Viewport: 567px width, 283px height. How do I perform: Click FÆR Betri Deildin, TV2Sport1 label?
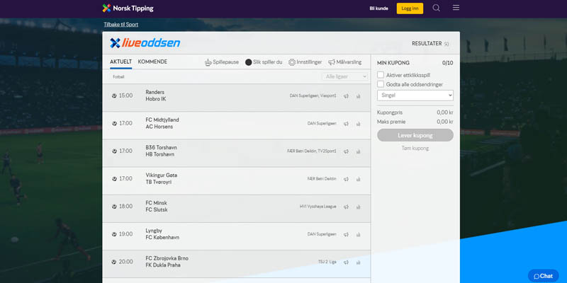312,151
